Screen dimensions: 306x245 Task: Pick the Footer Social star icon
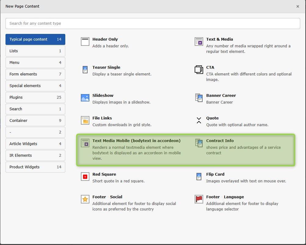pyautogui.click(x=85, y=199)
